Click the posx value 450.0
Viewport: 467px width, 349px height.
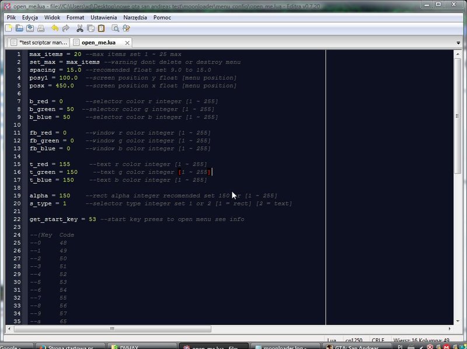click(65, 86)
